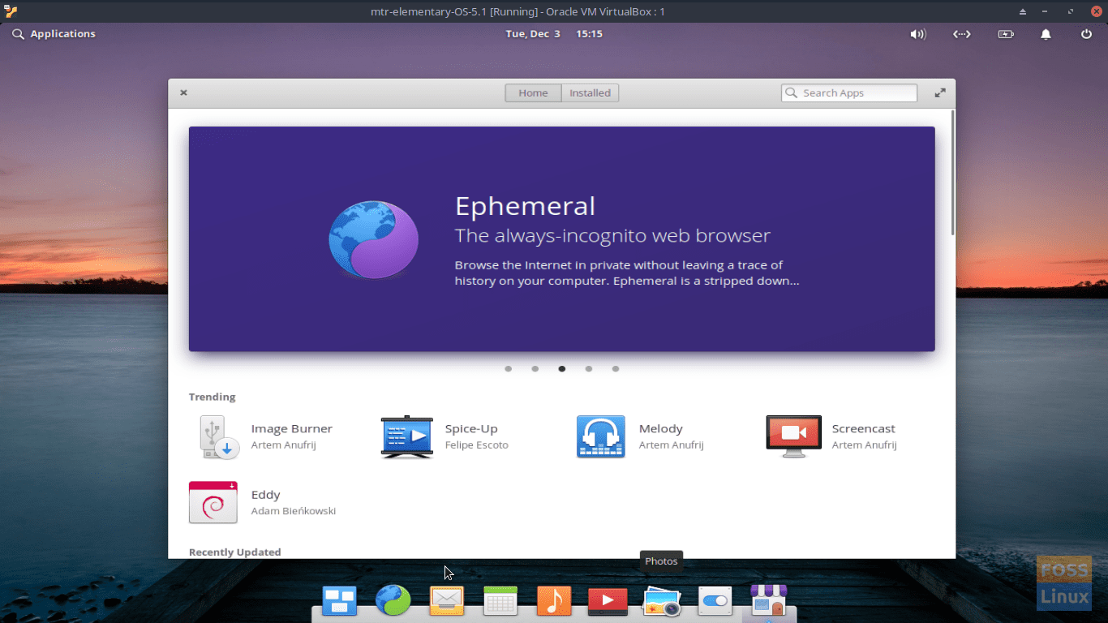
Task: Open System Settings switch icon in dock
Action: coord(715,601)
